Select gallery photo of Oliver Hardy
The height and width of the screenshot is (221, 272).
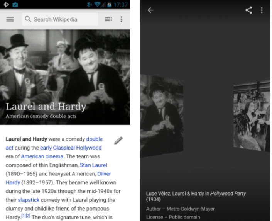coord(162,116)
